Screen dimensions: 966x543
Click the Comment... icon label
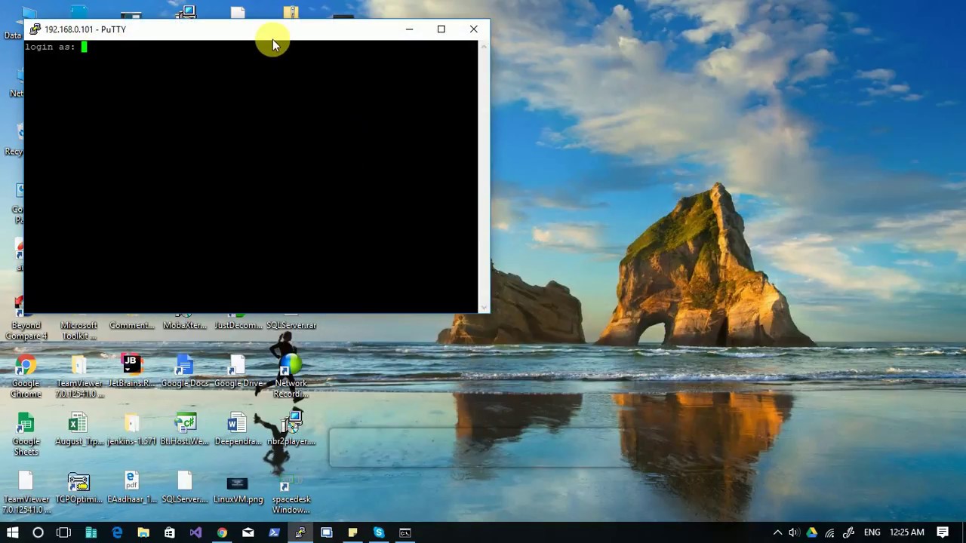[x=131, y=326]
